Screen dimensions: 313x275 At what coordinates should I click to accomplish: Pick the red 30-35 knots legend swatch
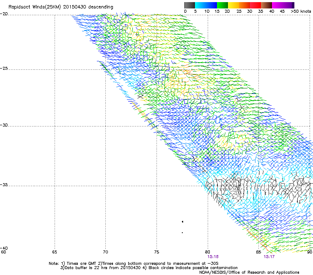[x=255, y=5]
